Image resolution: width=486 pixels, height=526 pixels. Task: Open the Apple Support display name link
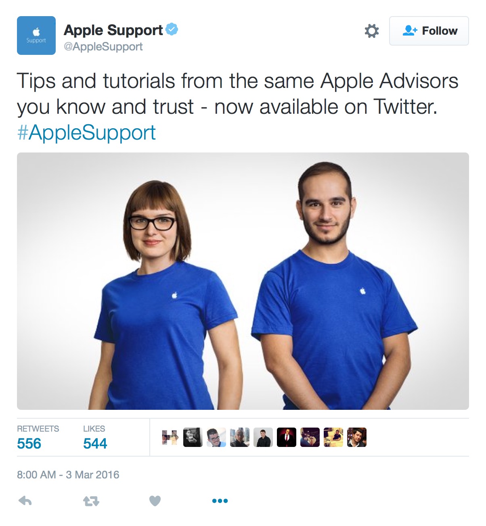[113, 30]
